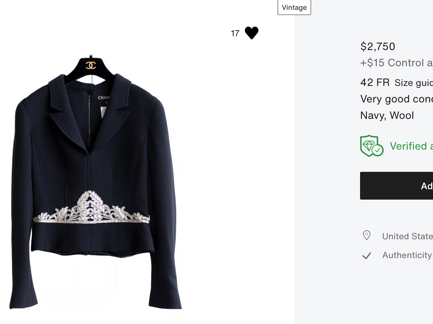Screen dimensions: 433x324
Task: Click the small diamond inside the shield badge
Action: pos(369,145)
